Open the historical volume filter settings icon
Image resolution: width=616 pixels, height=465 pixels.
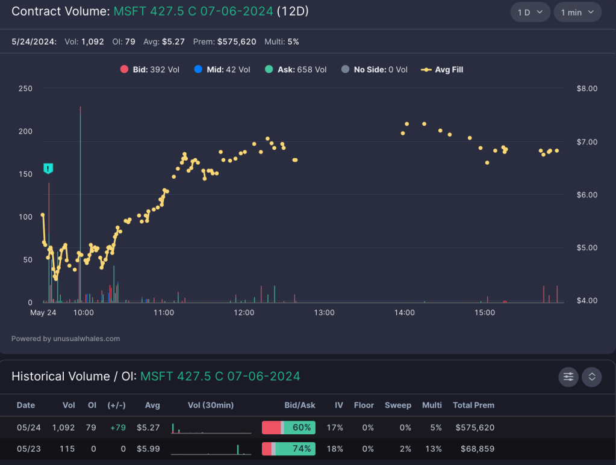[568, 377]
